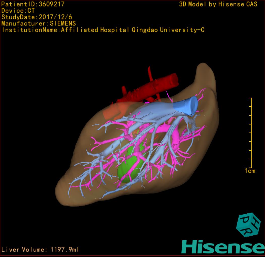Click '3D Model by Hisense CAS' text

[x=218, y=4]
